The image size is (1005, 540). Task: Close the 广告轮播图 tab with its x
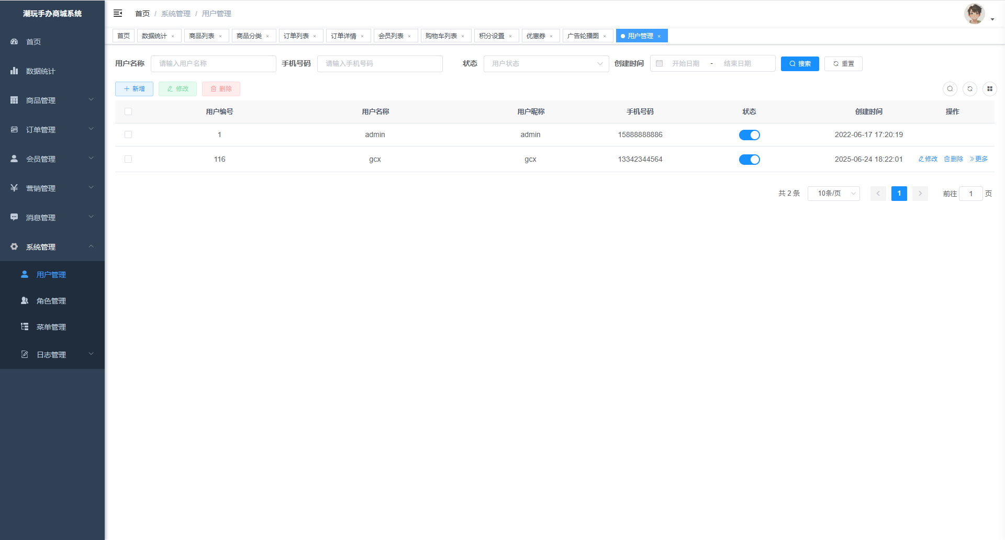(x=605, y=36)
